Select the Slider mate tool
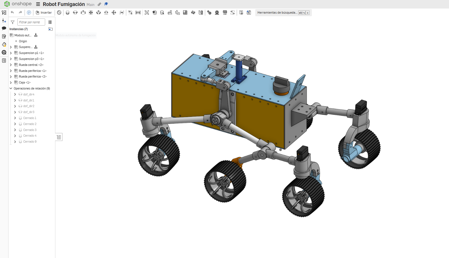The width and height of the screenshot is (449, 258). point(83,13)
